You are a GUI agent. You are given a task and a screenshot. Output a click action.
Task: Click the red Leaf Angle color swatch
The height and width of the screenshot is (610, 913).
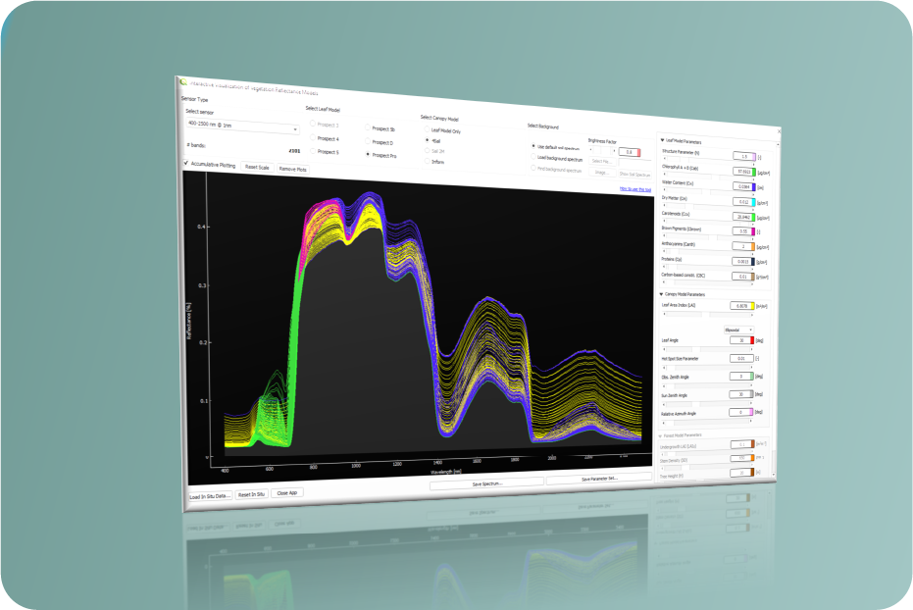click(x=752, y=340)
